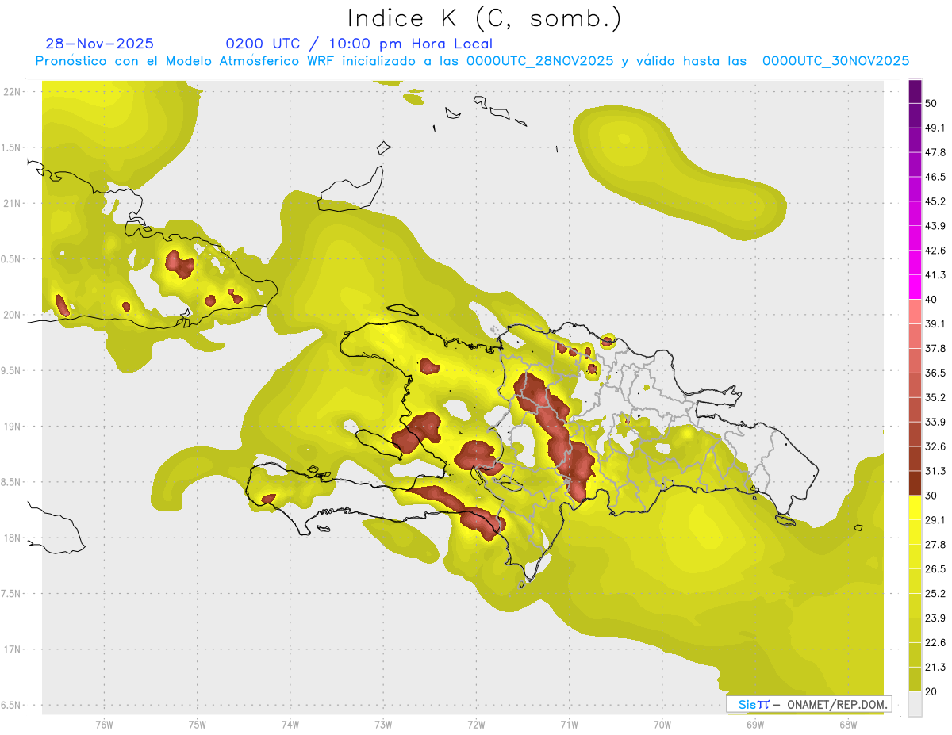Click the latitude label '18N'

click(x=10, y=538)
